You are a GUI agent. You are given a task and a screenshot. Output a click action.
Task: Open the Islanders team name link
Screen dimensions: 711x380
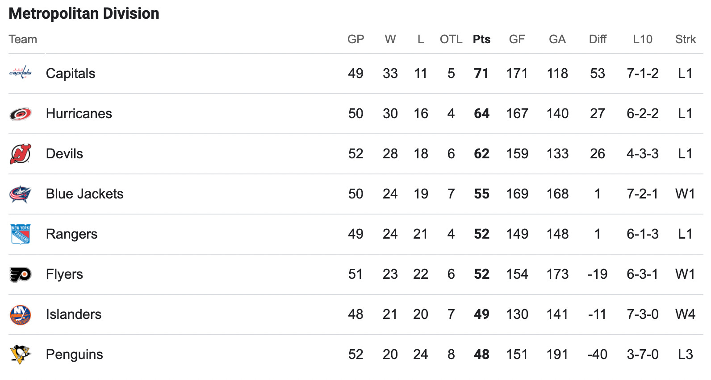[x=74, y=314]
